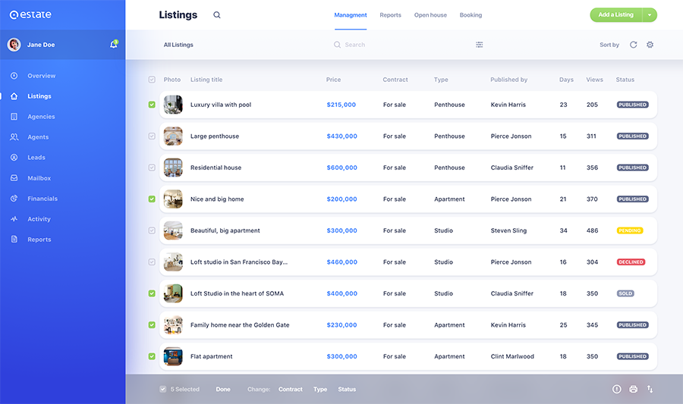The width and height of the screenshot is (683, 404).
Task: Uncheck Family home near Golden Gate checkbox
Action: 152,325
